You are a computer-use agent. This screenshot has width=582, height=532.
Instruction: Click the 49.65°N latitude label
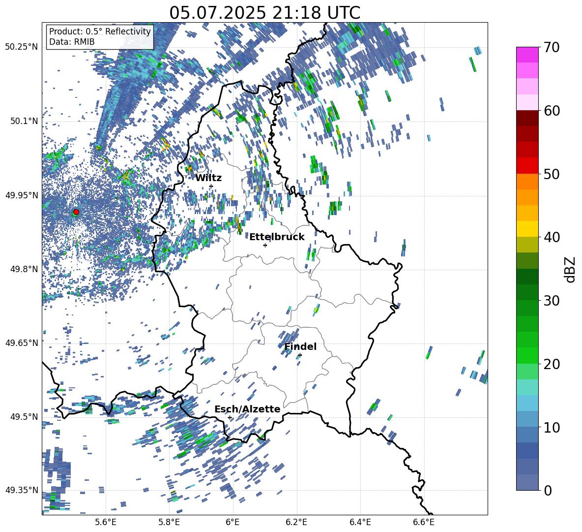(x=22, y=343)
